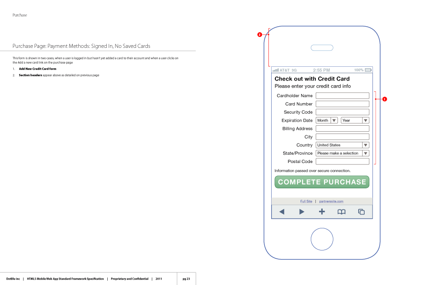This screenshot has height=285, width=442.
Task: Select the Cardholder Name input field
Action: (342, 95)
